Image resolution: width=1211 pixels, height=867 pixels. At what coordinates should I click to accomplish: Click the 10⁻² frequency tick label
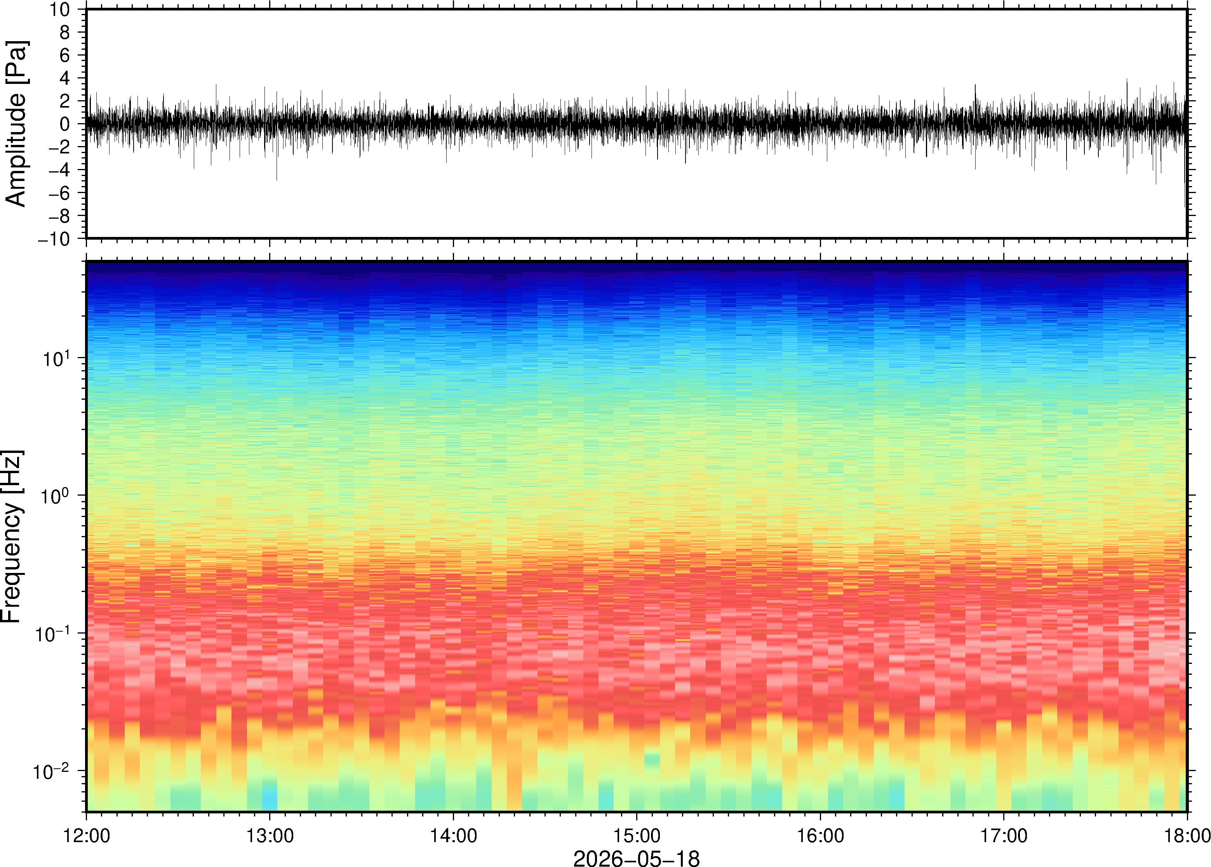(x=51, y=772)
